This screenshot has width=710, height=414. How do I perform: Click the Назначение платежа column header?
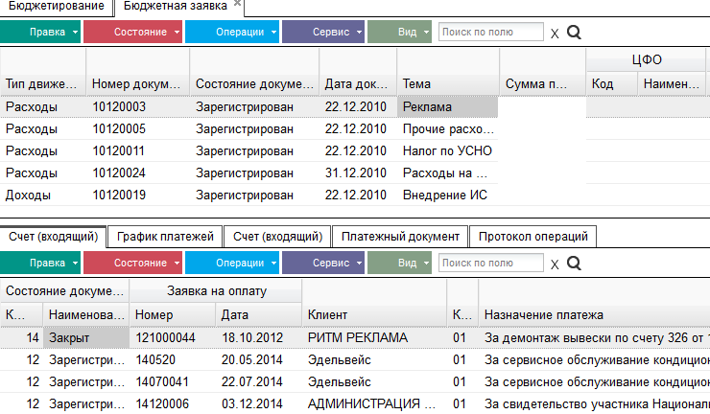pyautogui.click(x=594, y=303)
